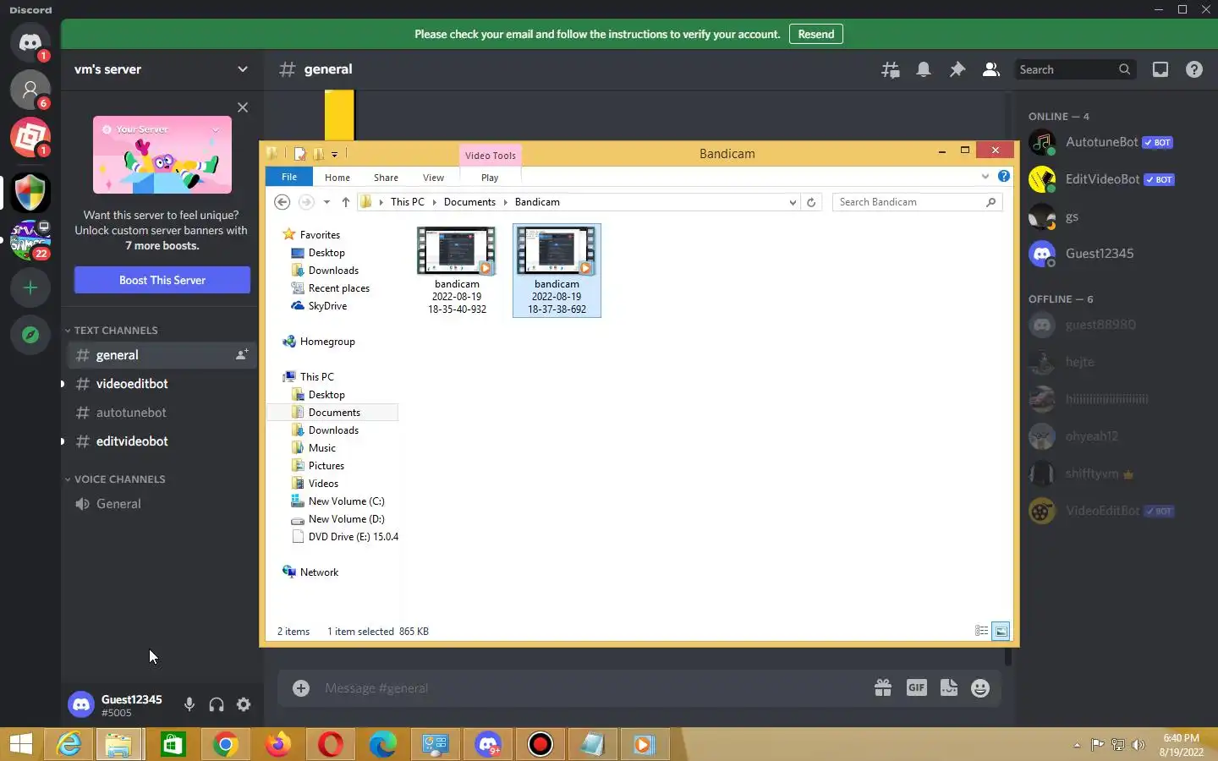Open Discord direct messages home icon
The image size is (1218, 761).
coord(30,42)
